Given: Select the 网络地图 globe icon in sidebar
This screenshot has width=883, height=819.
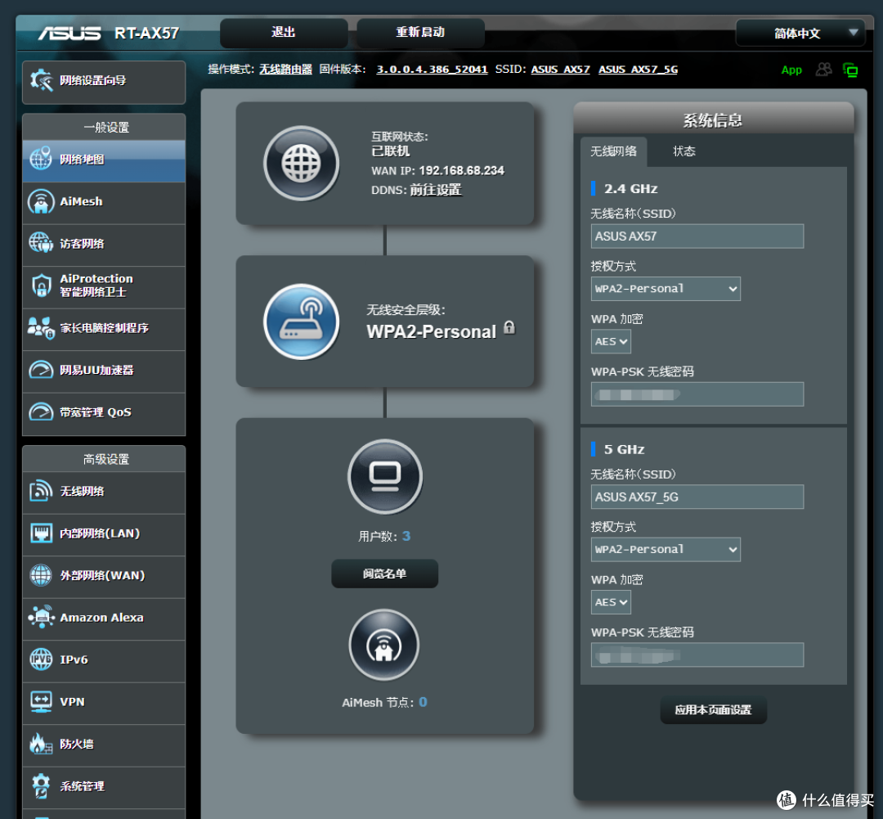Looking at the screenshot, I should coord(41,160).
